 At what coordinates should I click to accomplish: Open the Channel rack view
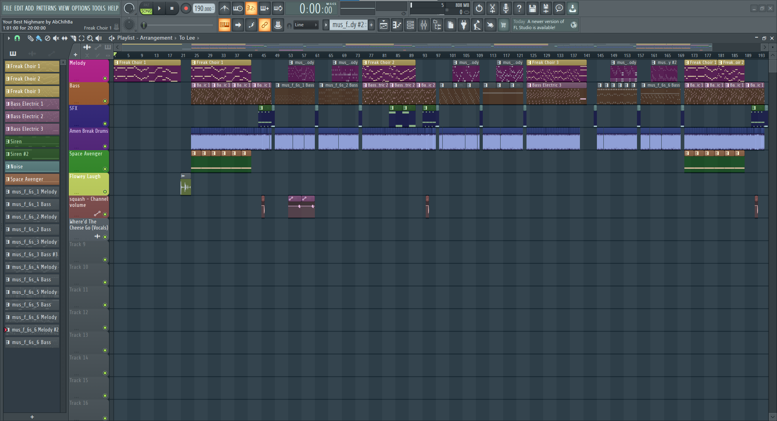click(x=410, y=25)
